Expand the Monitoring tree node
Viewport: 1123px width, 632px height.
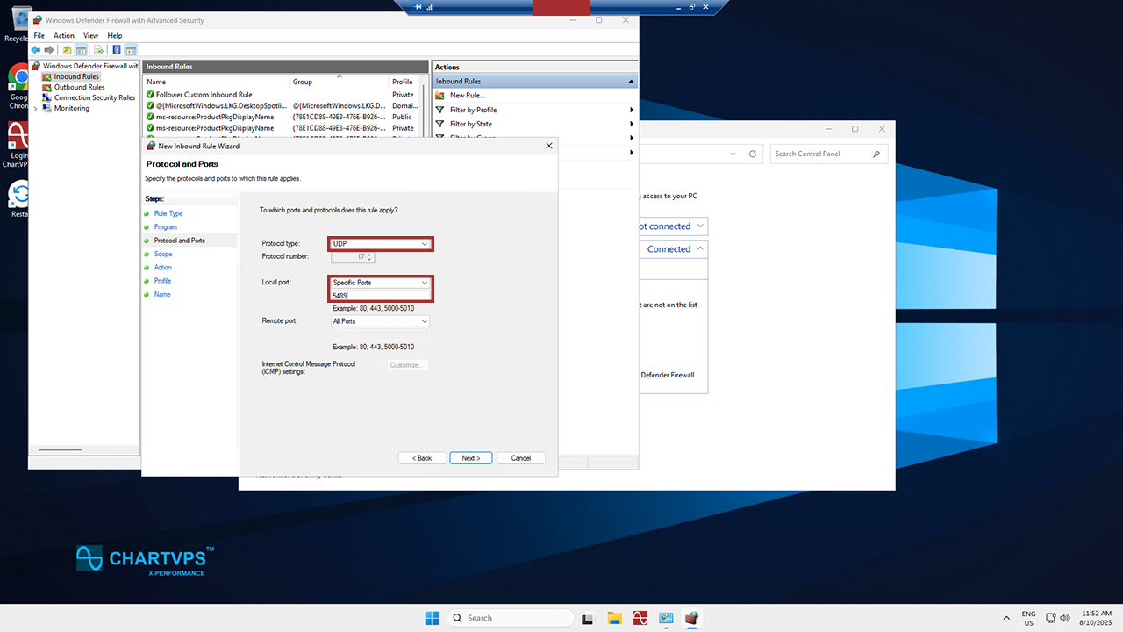click(x=36, y=108)
